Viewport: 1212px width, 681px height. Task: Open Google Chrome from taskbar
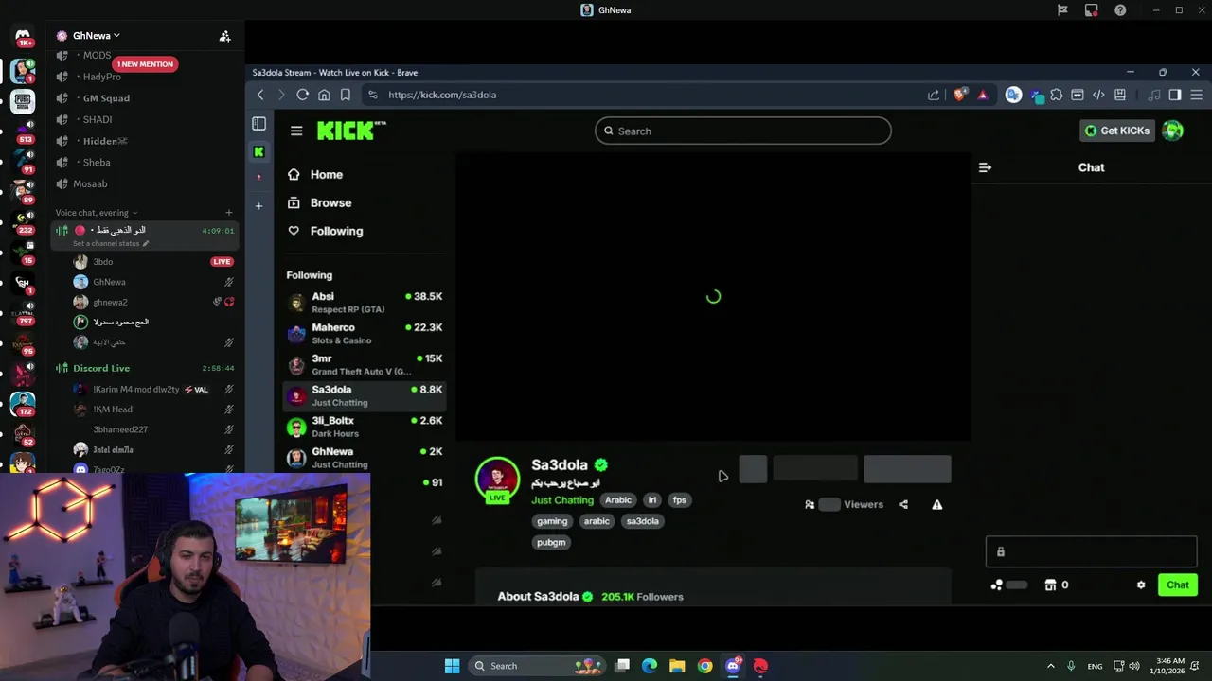(x=705, y=666)
